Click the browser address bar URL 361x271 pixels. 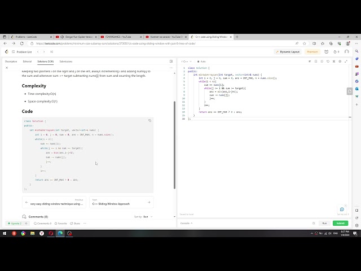coord(116,43)
